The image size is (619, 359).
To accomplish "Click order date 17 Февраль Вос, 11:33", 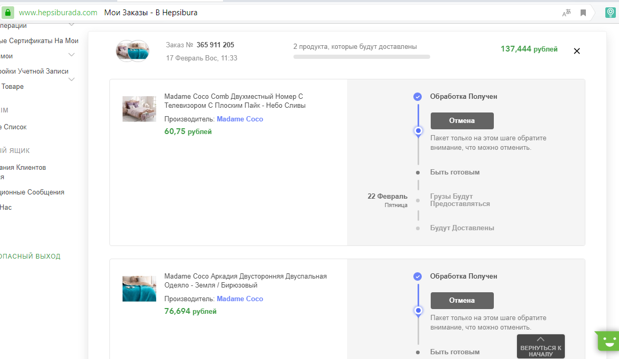I will tap(201, 58).
